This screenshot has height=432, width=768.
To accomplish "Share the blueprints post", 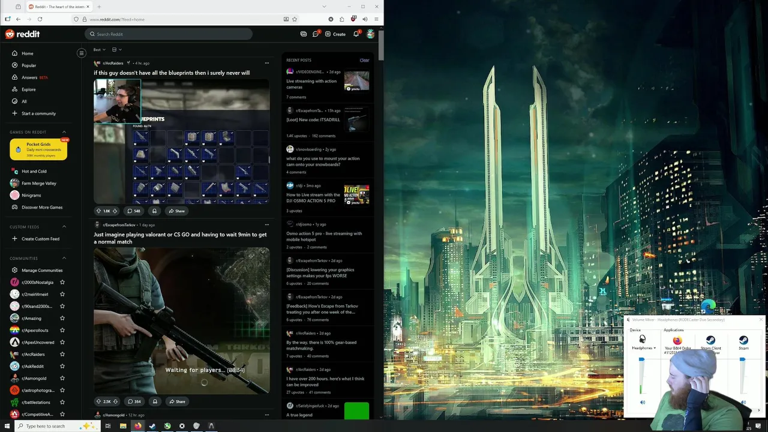I will (x=176, y=211).
